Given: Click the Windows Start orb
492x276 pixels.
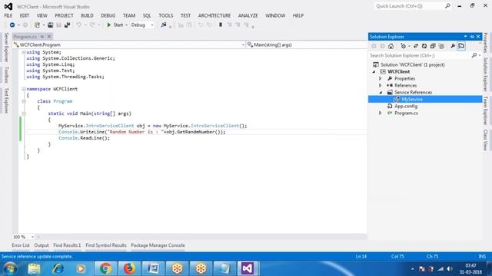Looking at the screenshot, I should tap(10, 268).
